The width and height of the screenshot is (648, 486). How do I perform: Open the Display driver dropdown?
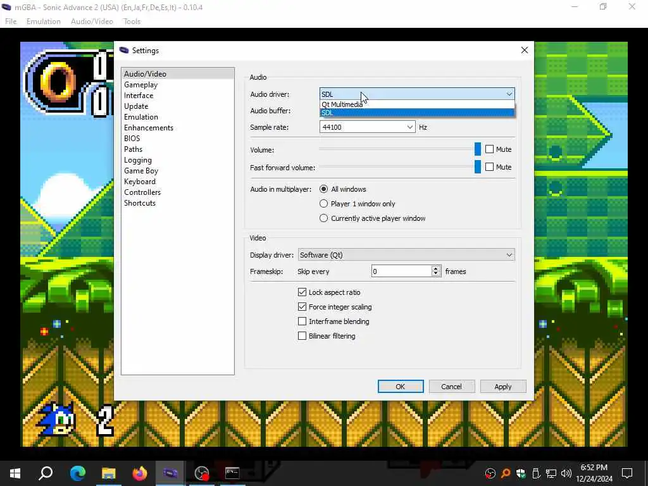point(406,254)
